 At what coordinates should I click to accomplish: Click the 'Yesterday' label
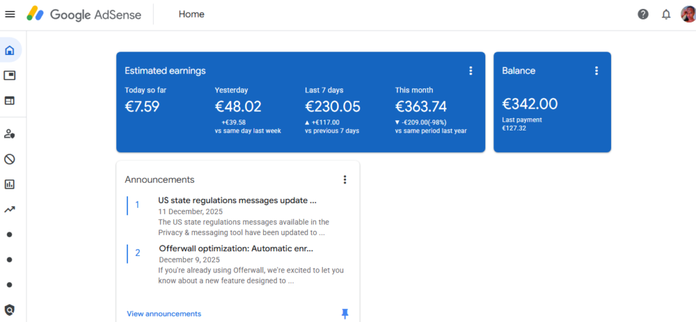click(231, 90)
